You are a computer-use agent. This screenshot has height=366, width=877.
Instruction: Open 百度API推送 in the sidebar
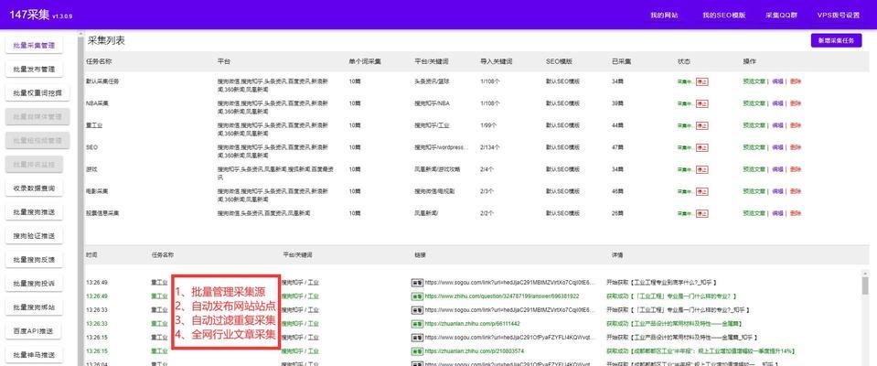pyautogui.click(x=34, y=331)
